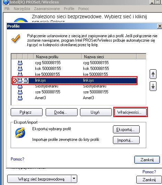This screenshot has height=185, width=162.
Task: Click the red blocked icon on linksys
Action: 15,81
